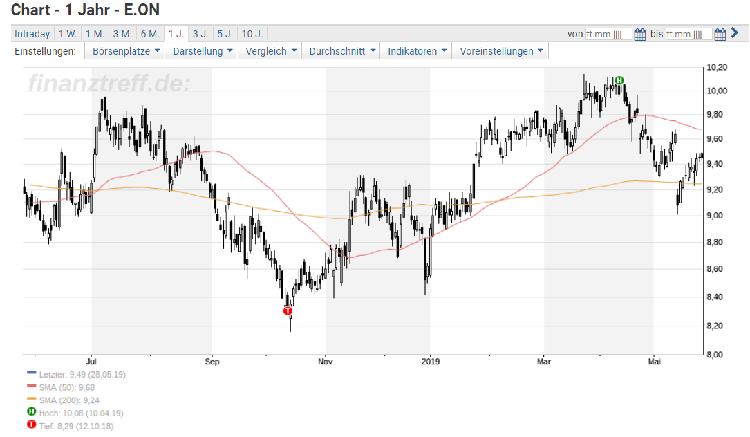Image resolution: width=750 pixels, height=437 pixels.
Task: Click the 'Nov' x-axis label
Action: pos(326,362)
